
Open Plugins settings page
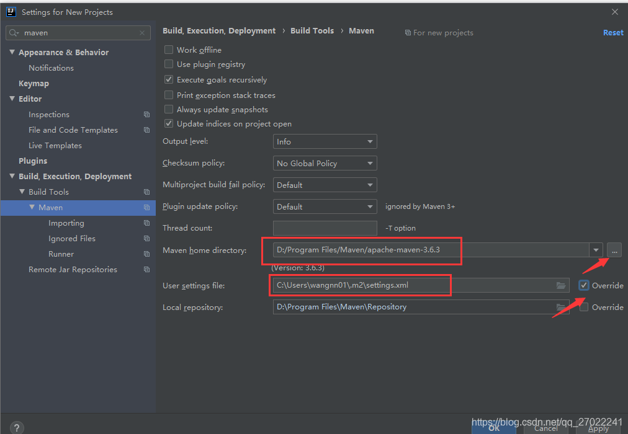[x=33, y=161]
